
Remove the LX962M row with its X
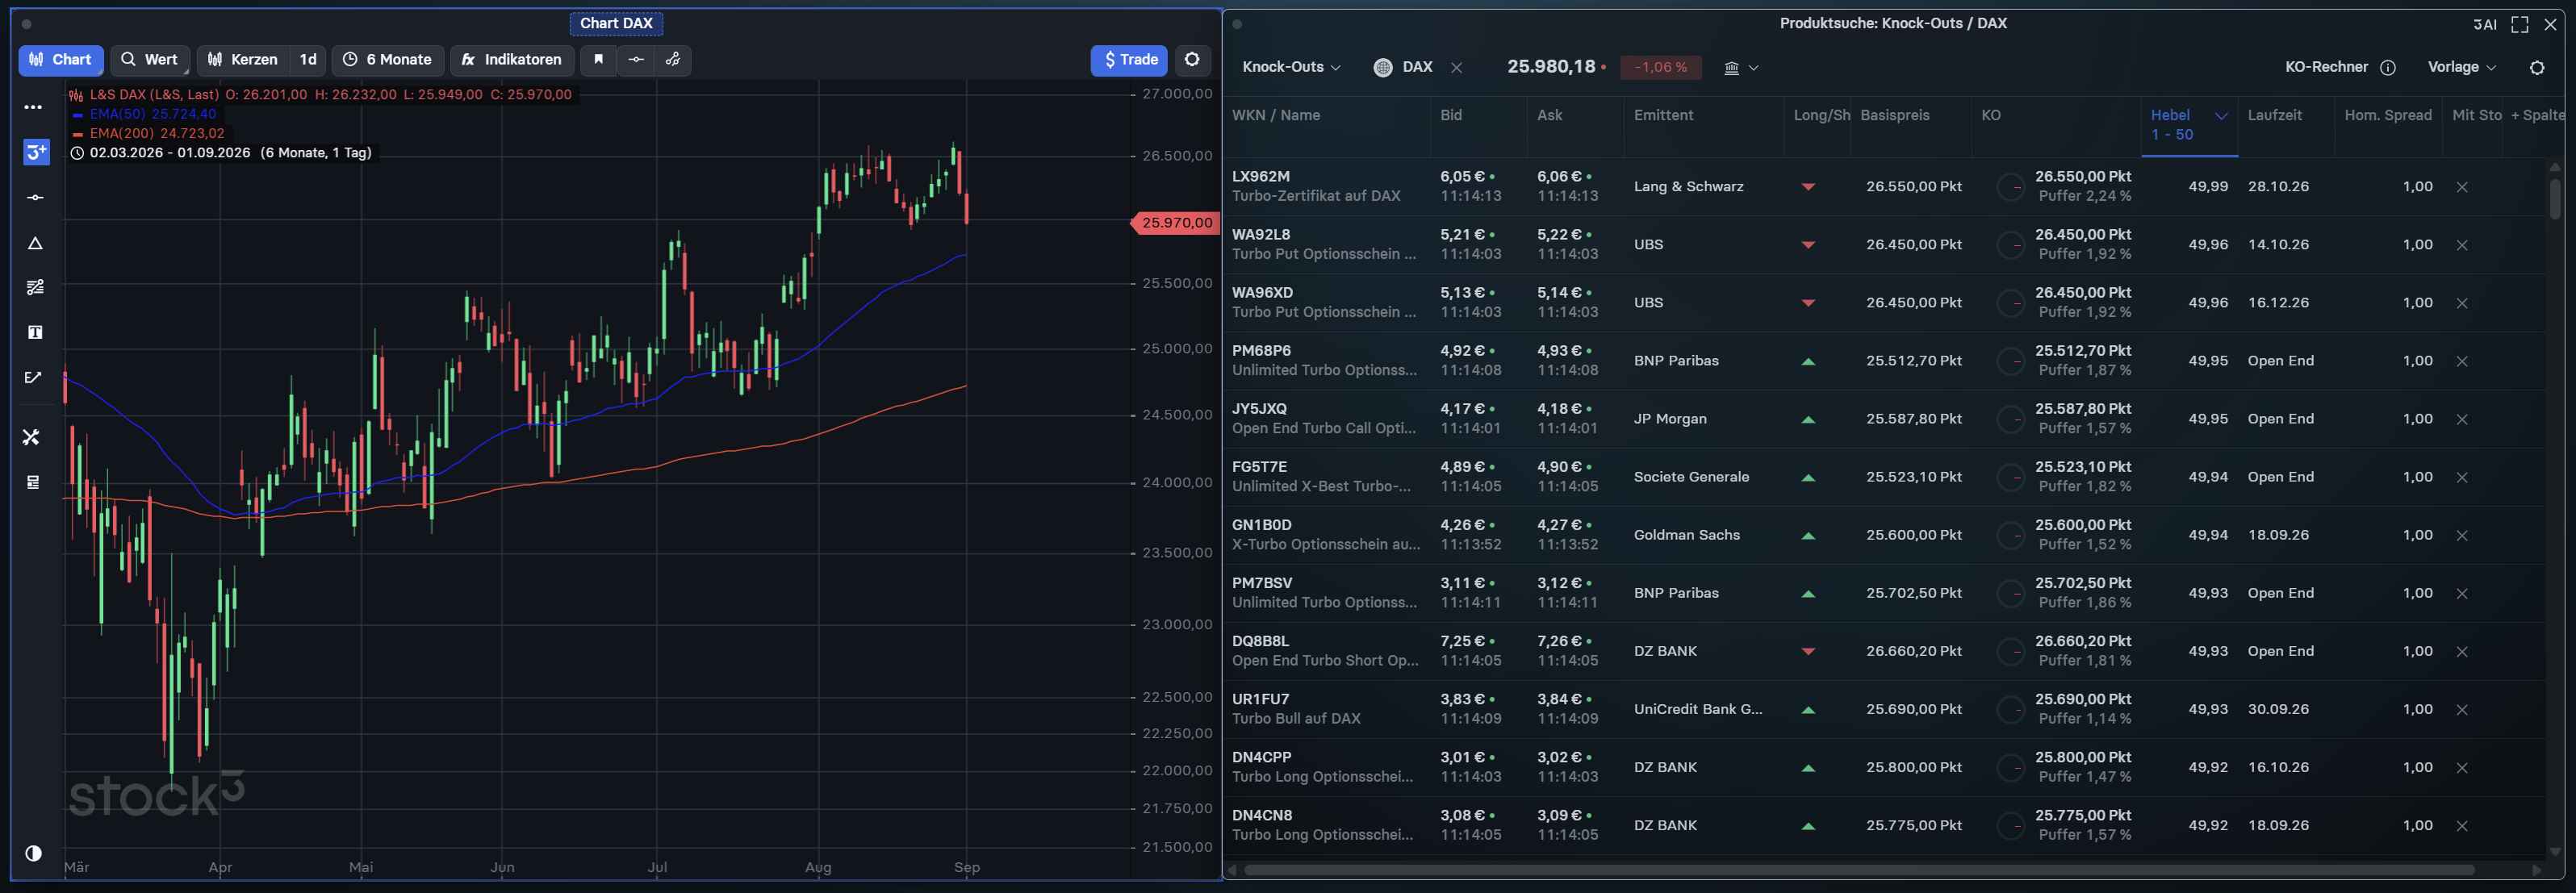(x=2462, y=187)
